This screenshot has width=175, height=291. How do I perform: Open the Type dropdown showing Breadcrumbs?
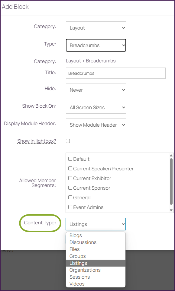click(x=96, y=45)
